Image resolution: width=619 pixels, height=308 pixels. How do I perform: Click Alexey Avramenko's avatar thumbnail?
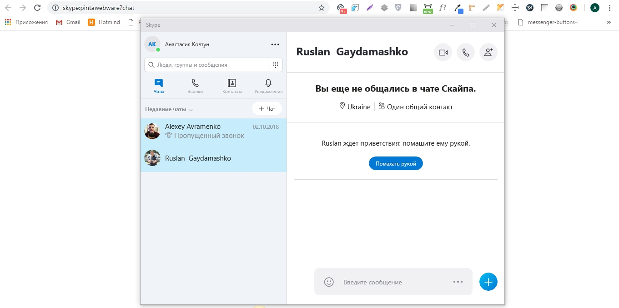point(152,132)
